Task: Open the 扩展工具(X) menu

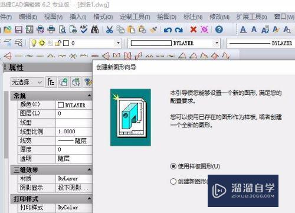Action: coord(252,17)
